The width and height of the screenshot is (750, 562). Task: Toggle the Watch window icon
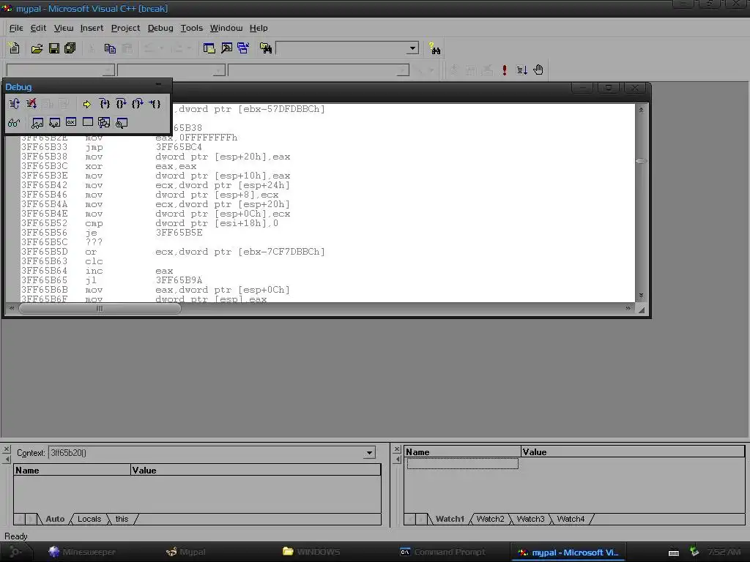(37, 123)
